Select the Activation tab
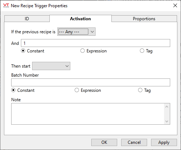Viewport: 181px width, 150px height. pyautogui.click(x=80, y=19)
